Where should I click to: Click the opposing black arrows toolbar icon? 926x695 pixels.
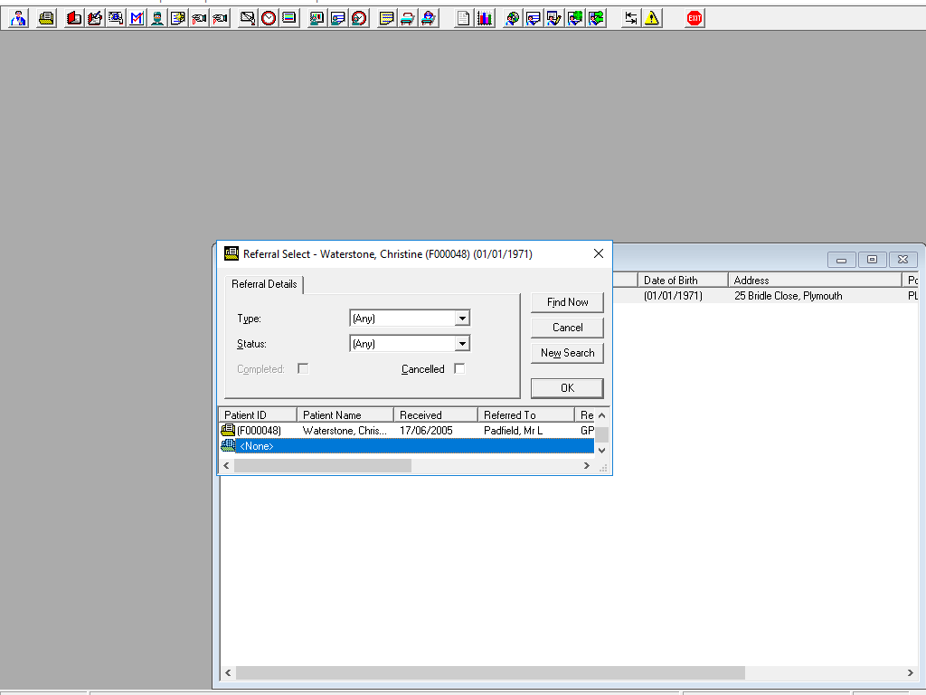coord(630,18)
